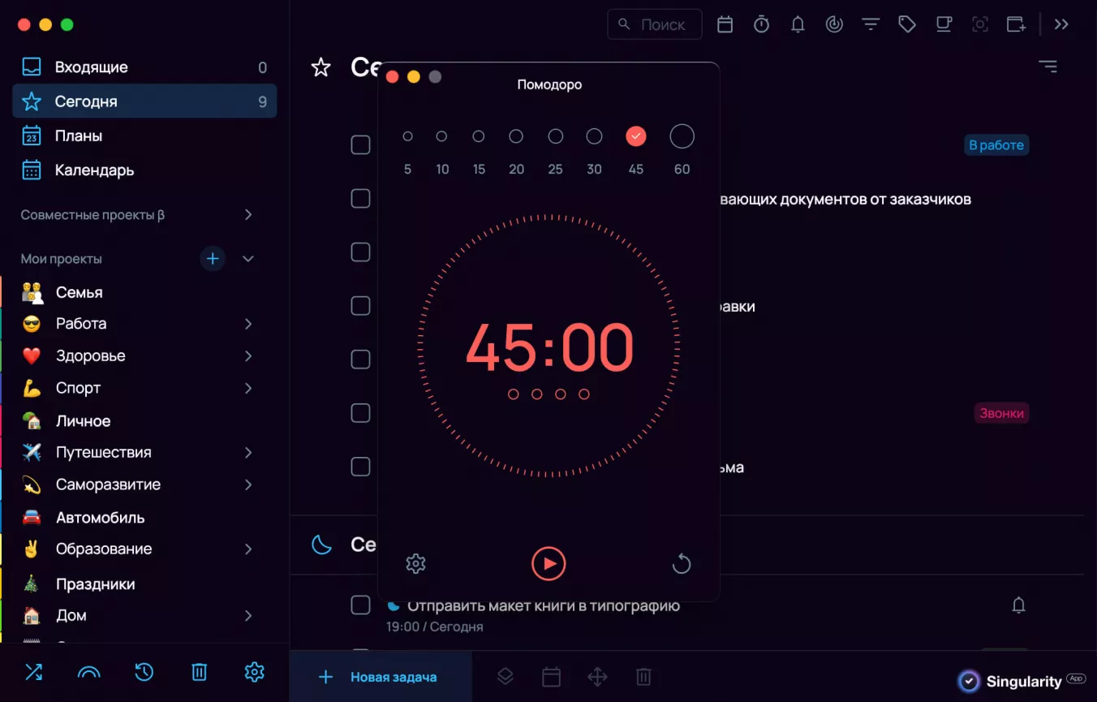
Task: Open the calendar icon in top toolbar
Action: coord(725,24)
